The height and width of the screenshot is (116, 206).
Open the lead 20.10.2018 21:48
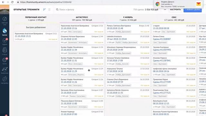[115, 28]
